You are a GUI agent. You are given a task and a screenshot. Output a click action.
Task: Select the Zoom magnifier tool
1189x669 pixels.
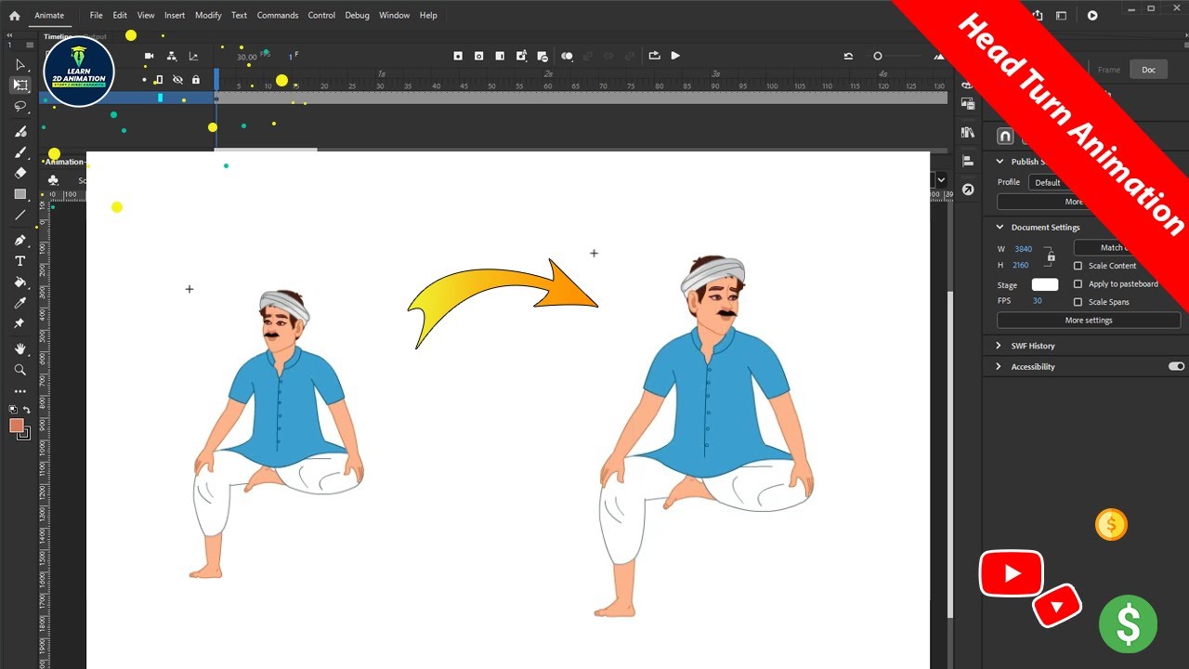click(20, 370)
